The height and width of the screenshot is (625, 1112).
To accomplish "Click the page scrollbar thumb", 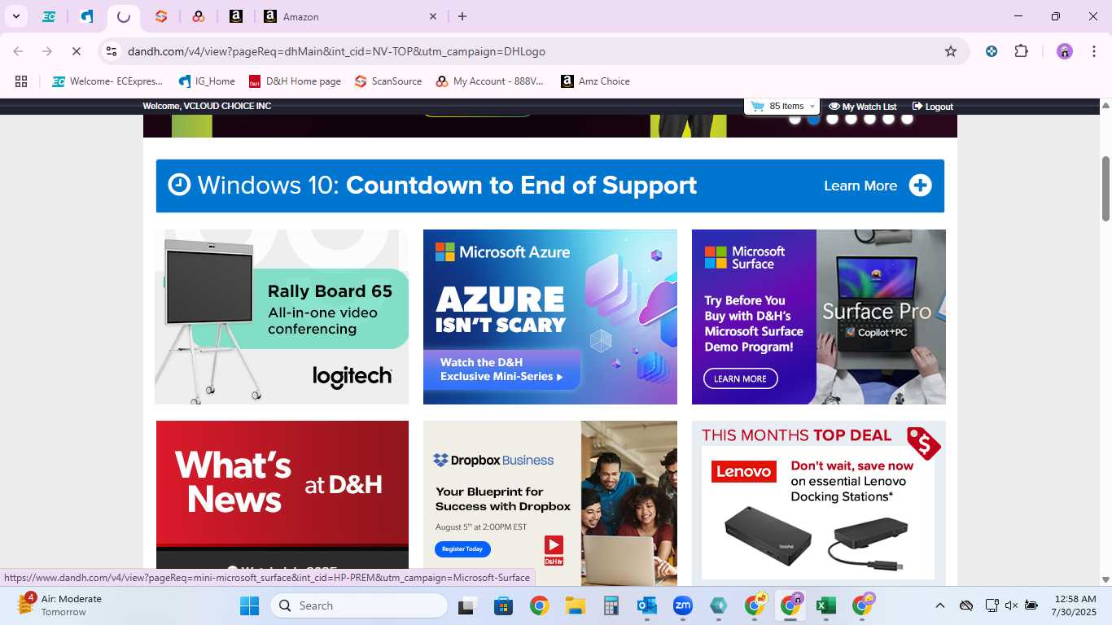I will [x=1105, y=188].
